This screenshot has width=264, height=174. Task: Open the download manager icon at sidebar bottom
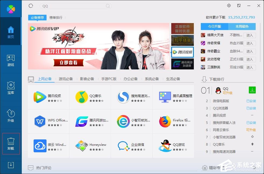point(11,165)
